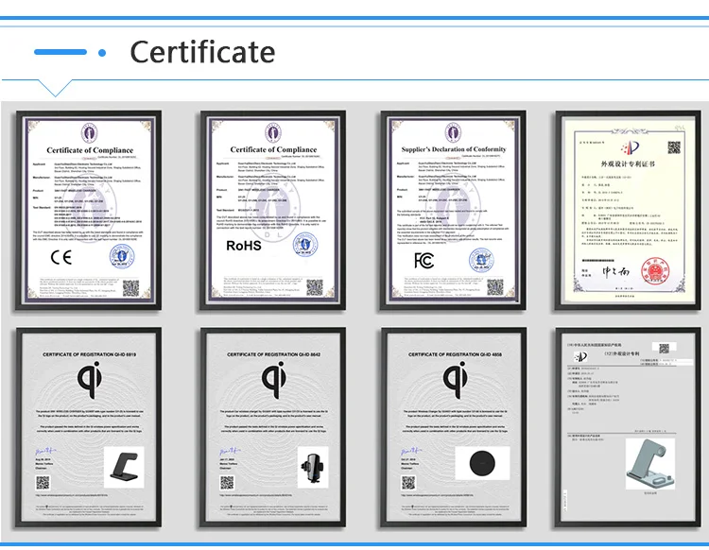Viewport: 709px width, 550px height.
Task: Click the handwritten signature on the yellow patent
Action: (x=615, y=271)
